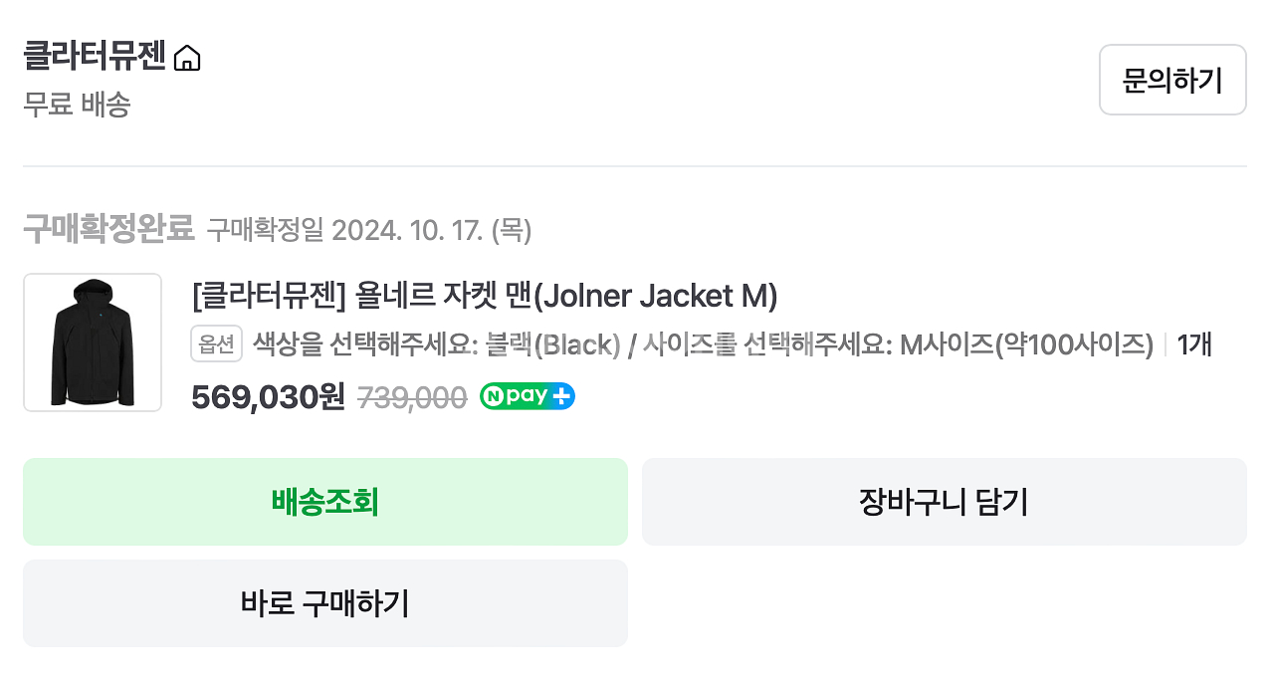This screenshot has width=1272, height=681.
Task: Click the plus icon on the Npay badge
Action: point(562,395)
